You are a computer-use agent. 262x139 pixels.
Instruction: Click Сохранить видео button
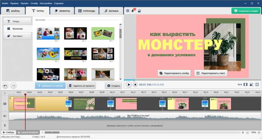click(x=246, y=11)
